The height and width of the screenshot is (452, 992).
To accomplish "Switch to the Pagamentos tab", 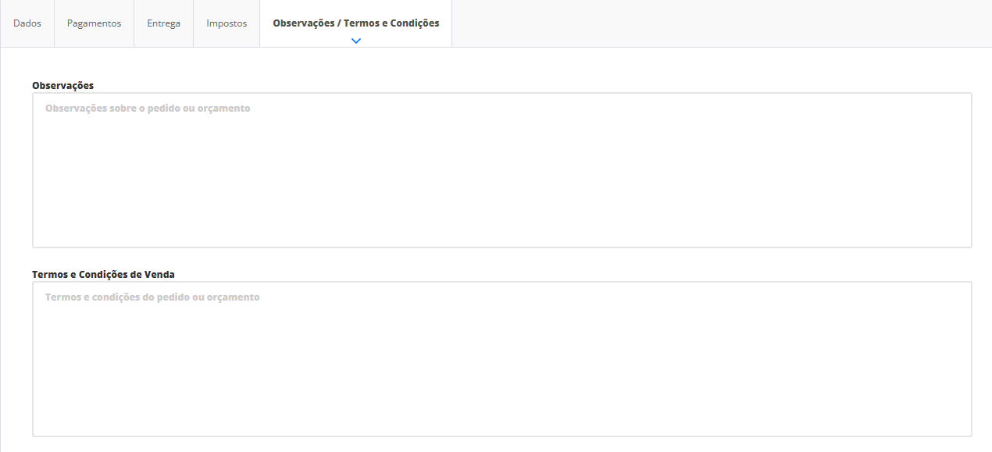I will [94, 23].
